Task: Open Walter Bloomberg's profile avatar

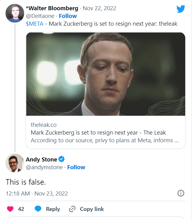Action: (15, 13)
